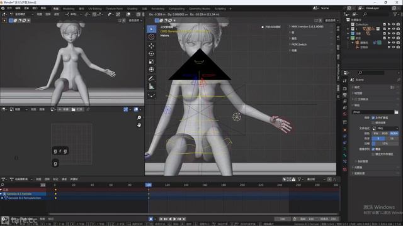Select the BW color mode button
403x226 pixels.
click(x=376, y=133)
